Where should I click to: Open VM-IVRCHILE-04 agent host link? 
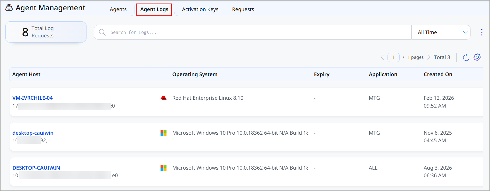coord(33,98)
